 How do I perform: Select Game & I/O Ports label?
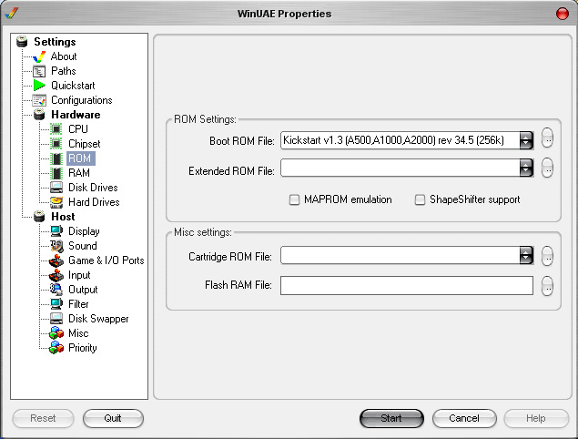106,260
